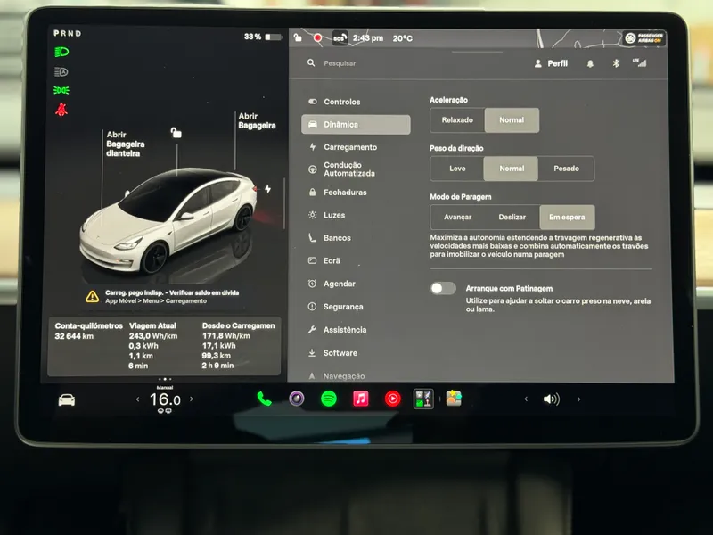713x535 pixels.
Task: Open the Luzes settings menu
Action: tap(356, 215)
